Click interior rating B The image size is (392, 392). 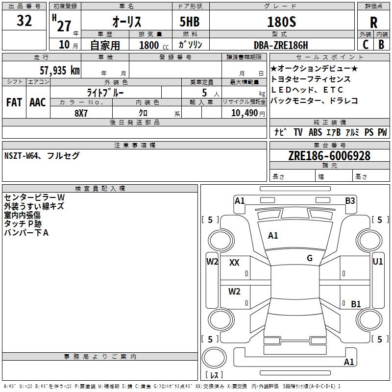(x=381, y=45)
